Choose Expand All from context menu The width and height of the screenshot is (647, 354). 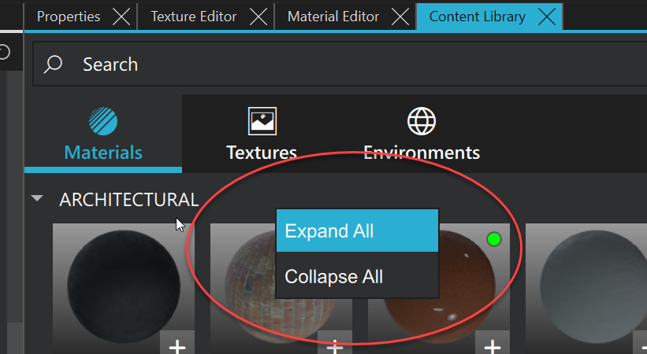[x=357, y=230]
